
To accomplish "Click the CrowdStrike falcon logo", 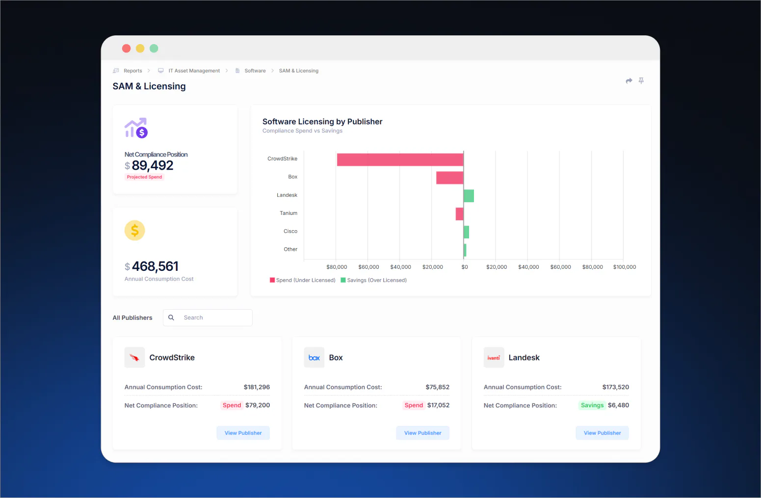I will (135, 358).
